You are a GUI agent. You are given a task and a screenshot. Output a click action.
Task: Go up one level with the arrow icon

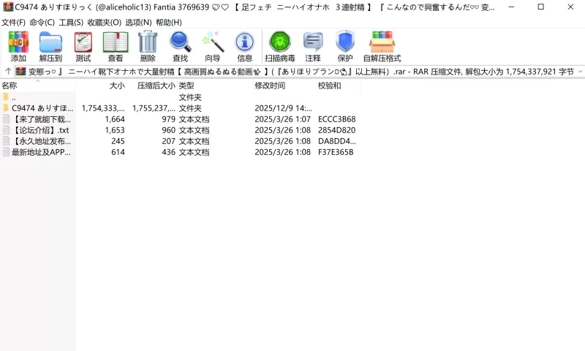click(x=8, y=71)
